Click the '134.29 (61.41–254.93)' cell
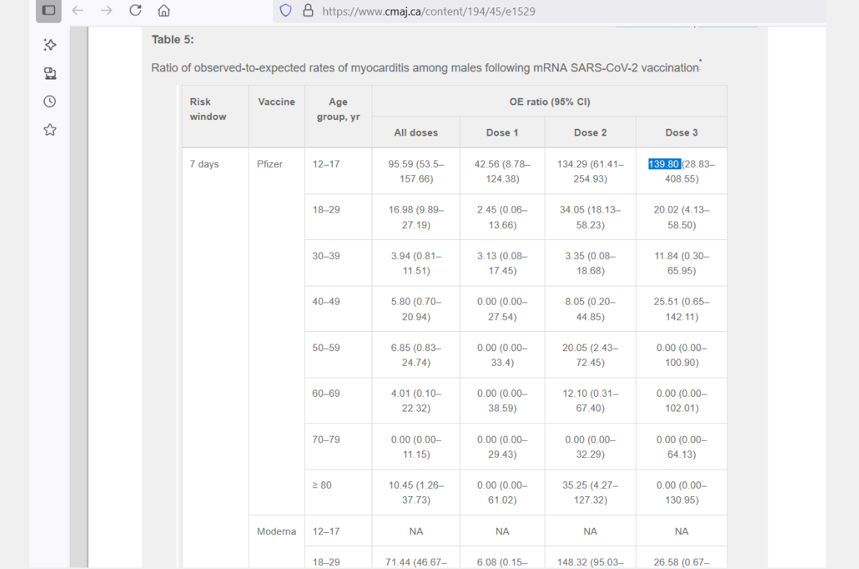 click(x=590, y=172)
